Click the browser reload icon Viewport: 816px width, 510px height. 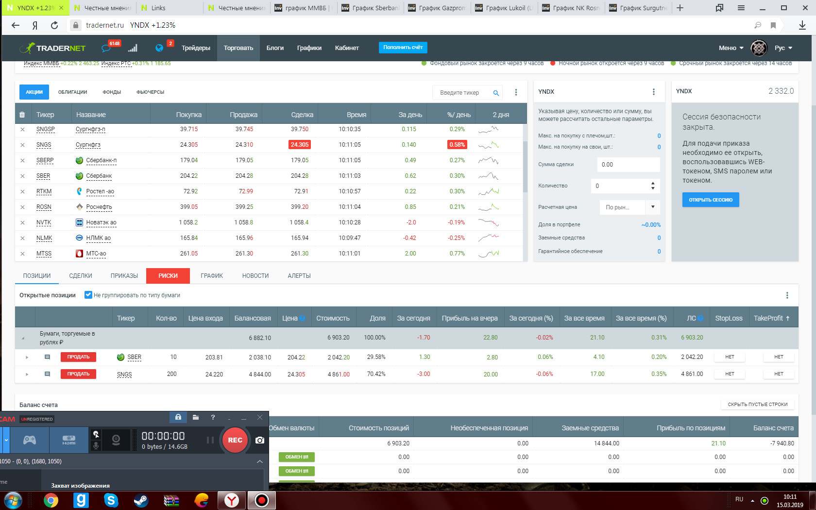(x=54, y=25)
